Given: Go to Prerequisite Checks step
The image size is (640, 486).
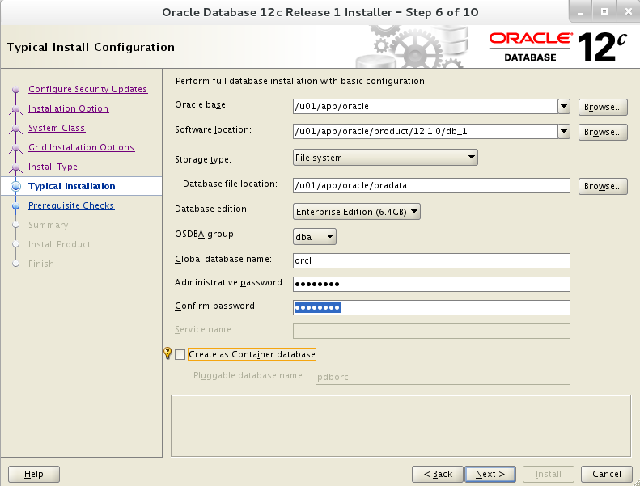Looking at the screenshot, I should [x=71, y=205].
